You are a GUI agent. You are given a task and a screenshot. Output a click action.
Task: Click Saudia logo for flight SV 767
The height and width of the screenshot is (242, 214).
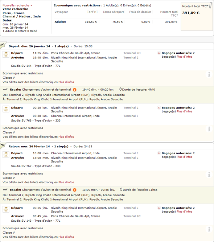[6, 155]
